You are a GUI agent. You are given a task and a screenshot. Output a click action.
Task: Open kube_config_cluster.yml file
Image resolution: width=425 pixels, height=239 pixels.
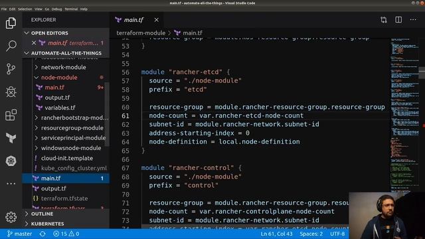(x=74, y=168)
